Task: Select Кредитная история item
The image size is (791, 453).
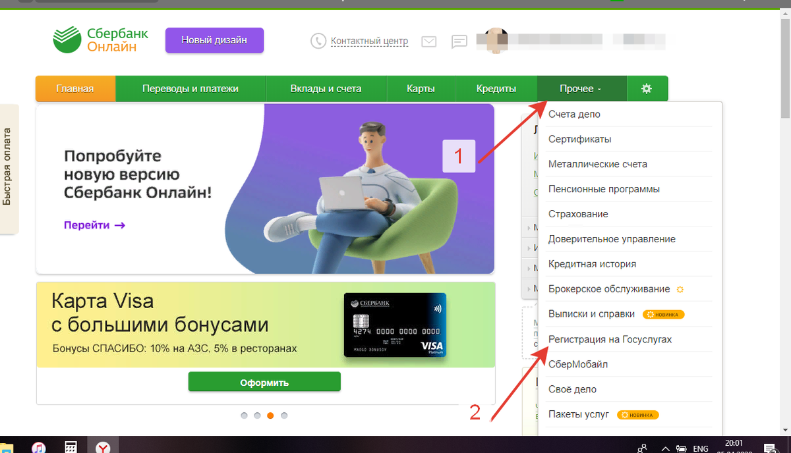Action: click(630, 264)
